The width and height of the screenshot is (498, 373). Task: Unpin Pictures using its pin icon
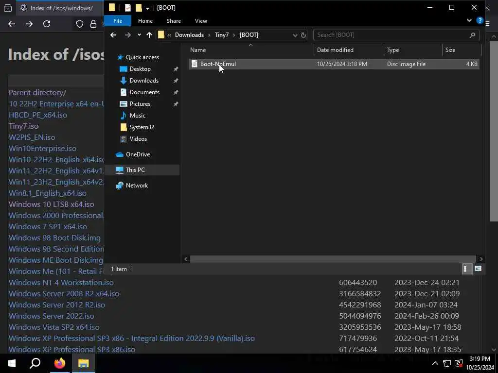[x=176, y=104]
